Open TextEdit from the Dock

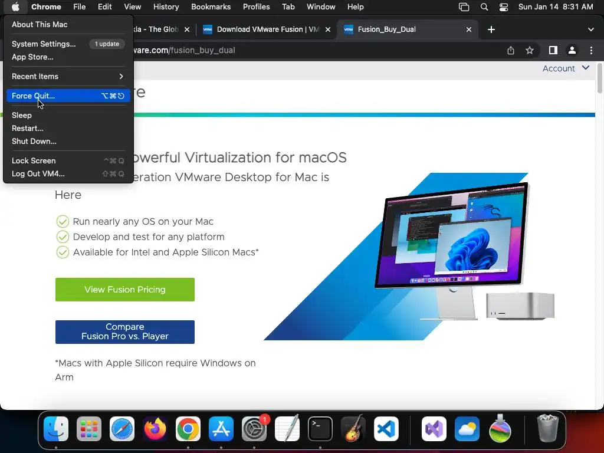pos(287,429)
